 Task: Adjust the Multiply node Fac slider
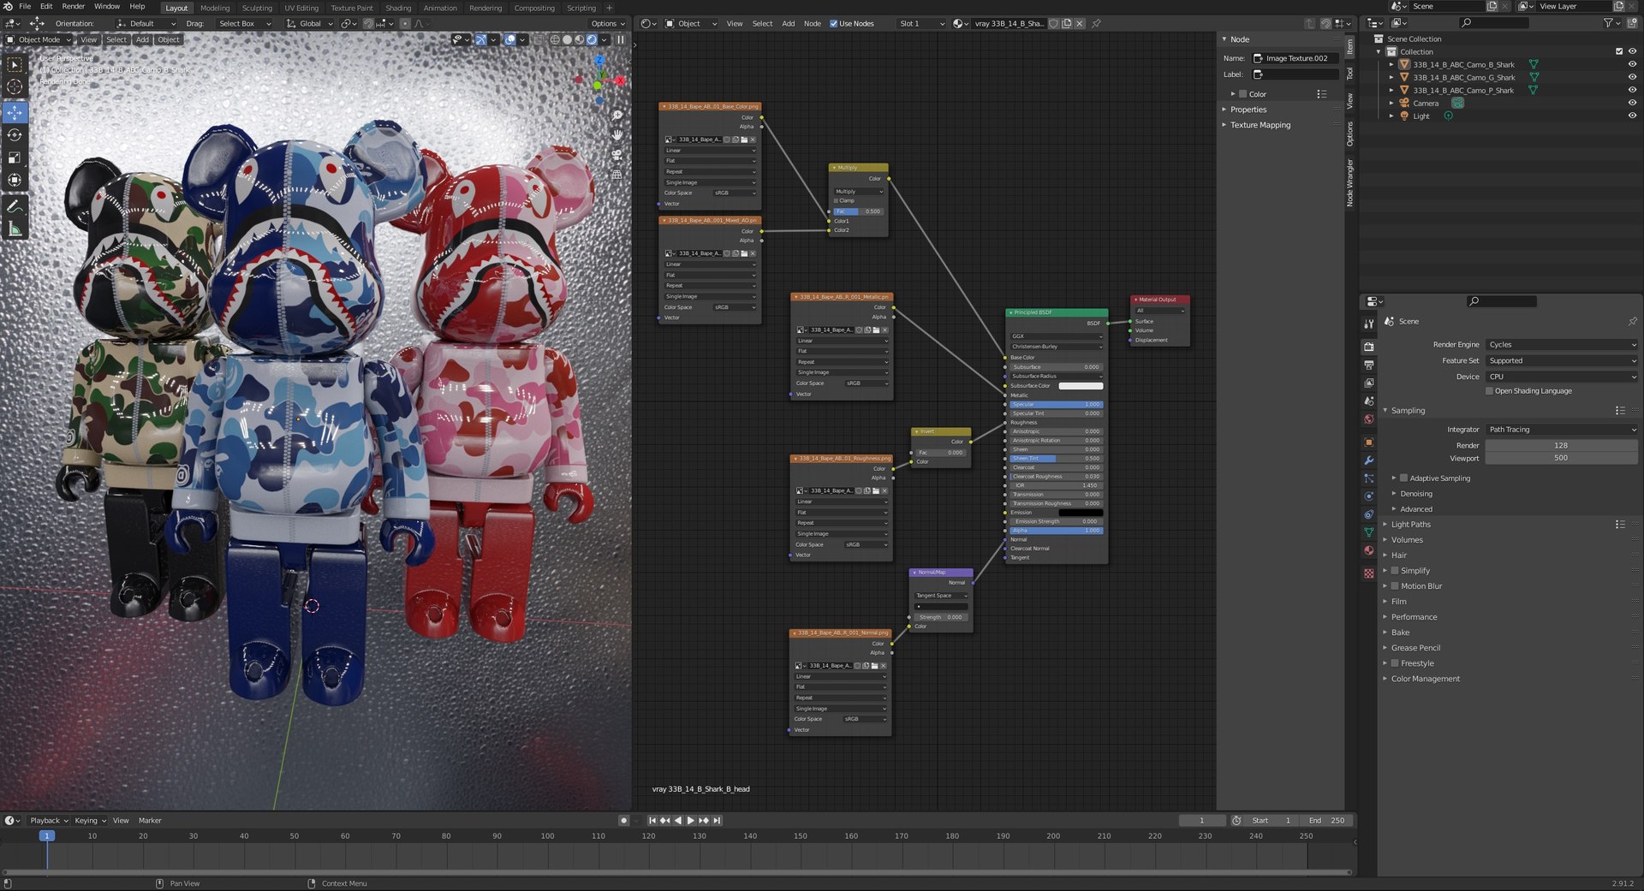point(858,211)
